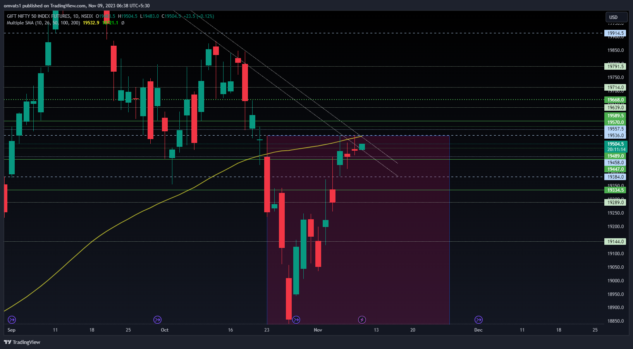The height and width of the screenshot is (349, 633).
Task: Click the yellow 19532.9 SMA value
Action: pos(91,23)
